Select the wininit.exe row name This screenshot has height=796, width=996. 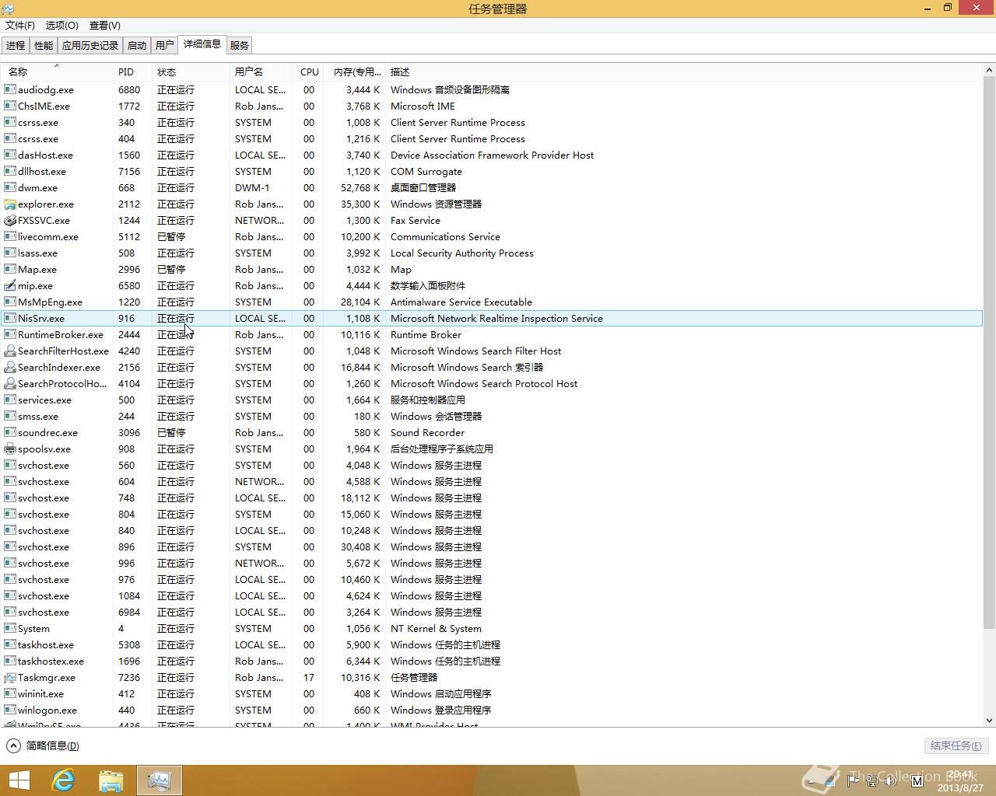tap(40, 693)
